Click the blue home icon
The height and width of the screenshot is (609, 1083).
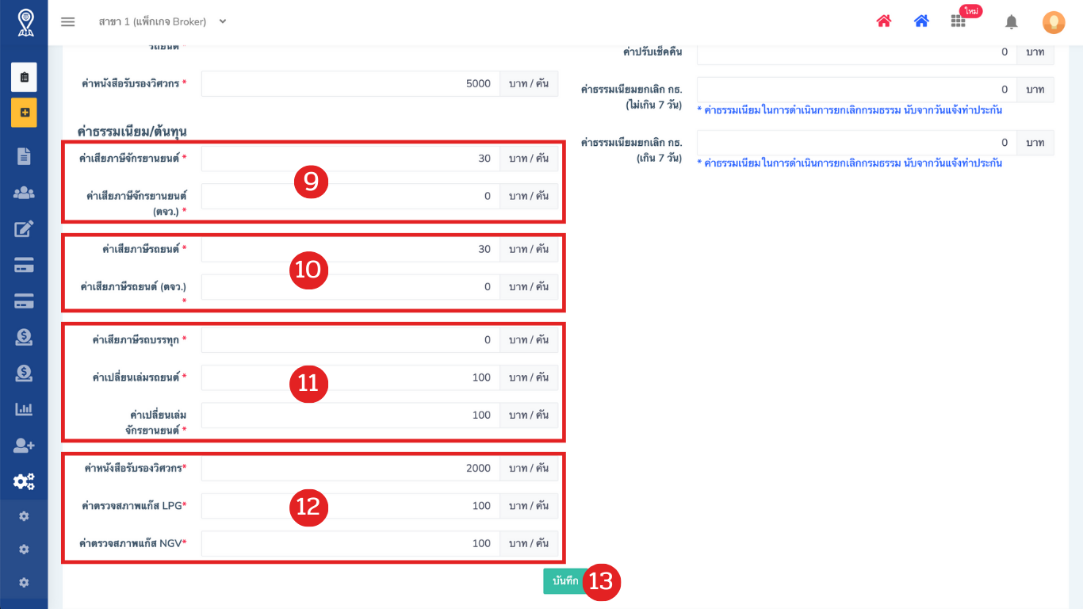coord(921,21)
